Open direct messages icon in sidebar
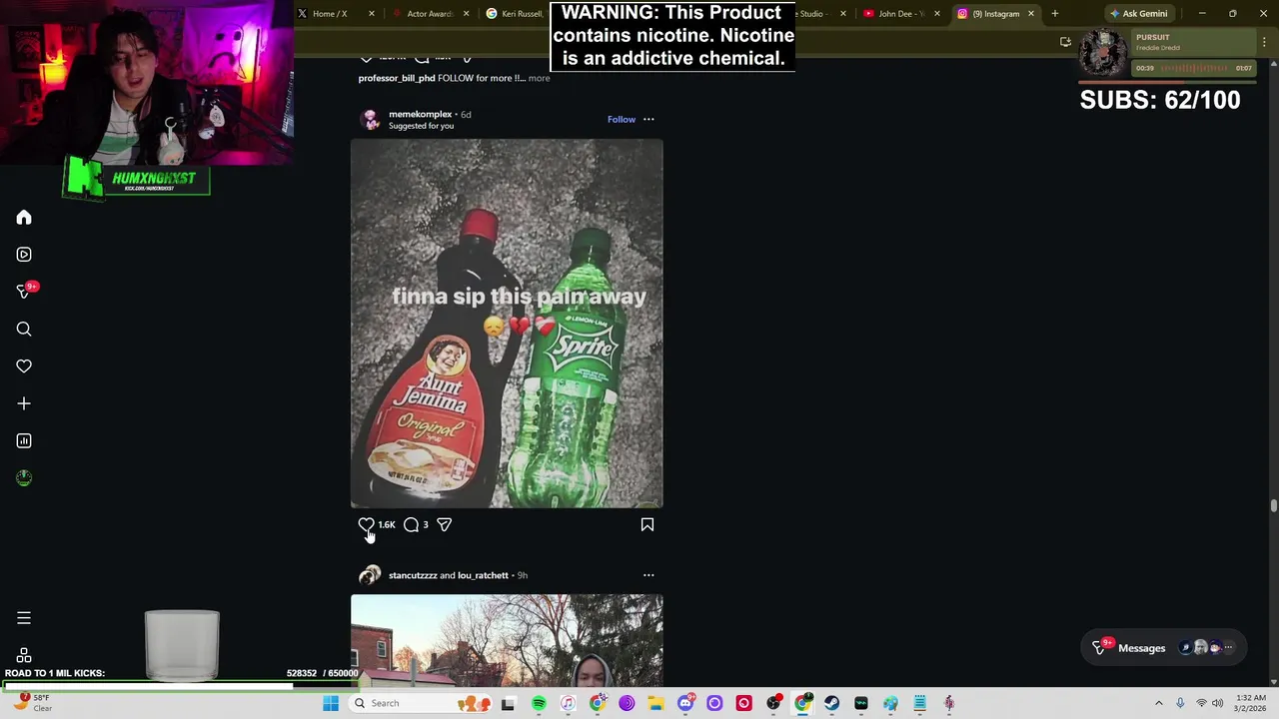The width and height of the screenshot is (1279, 719). pos(24,292)
